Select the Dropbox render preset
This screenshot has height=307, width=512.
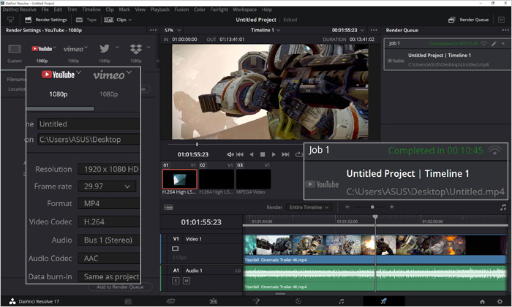click(x=136, y=49)
